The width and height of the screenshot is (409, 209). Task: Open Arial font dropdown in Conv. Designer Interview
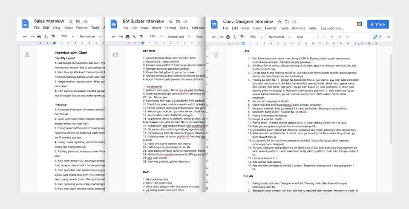[x=308, y=37]
